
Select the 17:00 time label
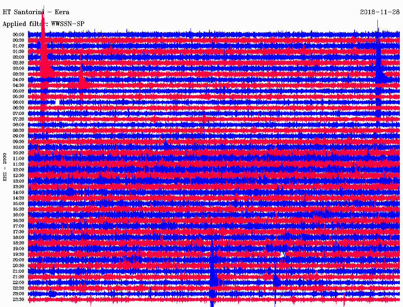pyautogui.click(x=18, y=226)
